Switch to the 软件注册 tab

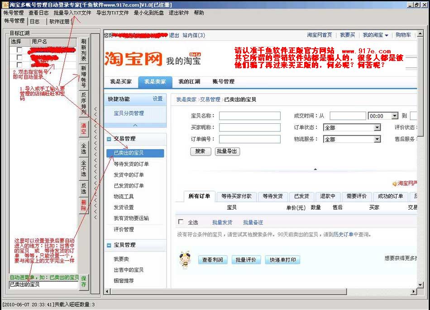59,22
